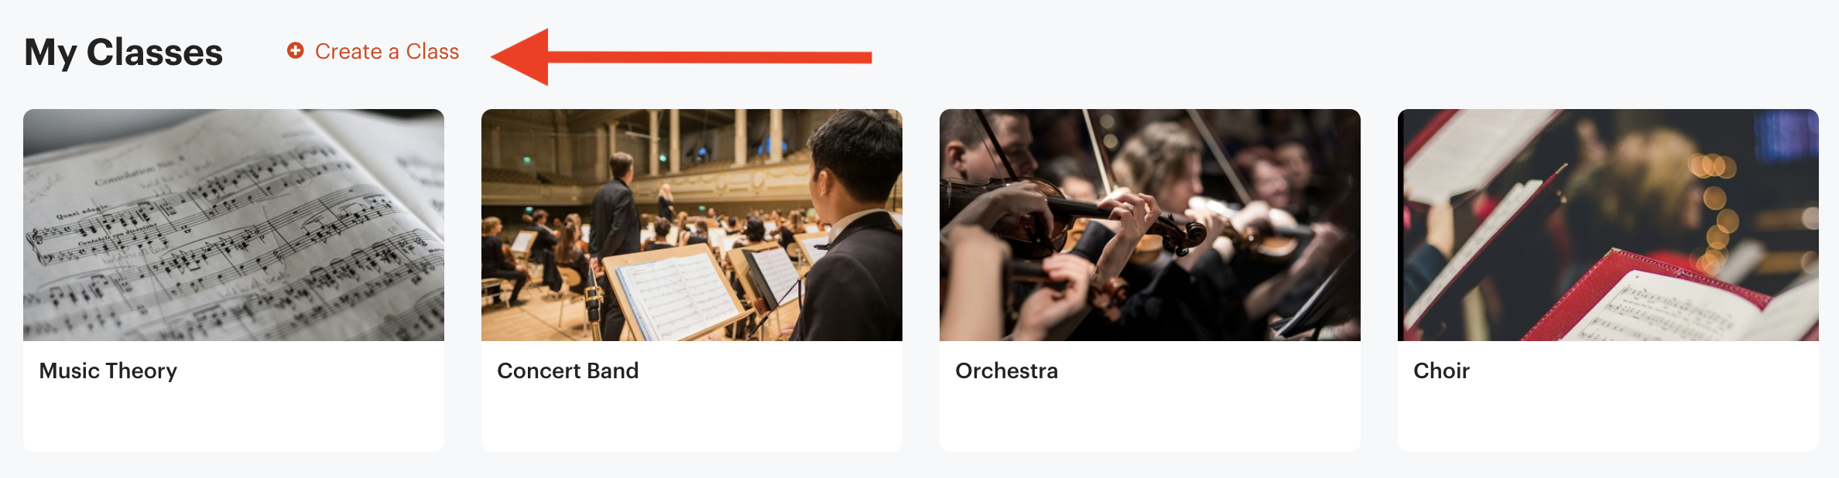
Task: Click the Create a Class link
Action: (385, 52)
